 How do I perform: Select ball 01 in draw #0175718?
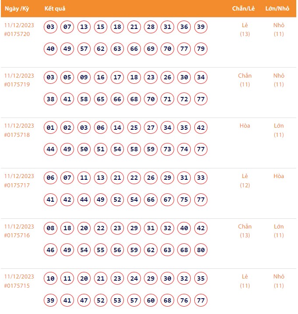tap(51, 128)
